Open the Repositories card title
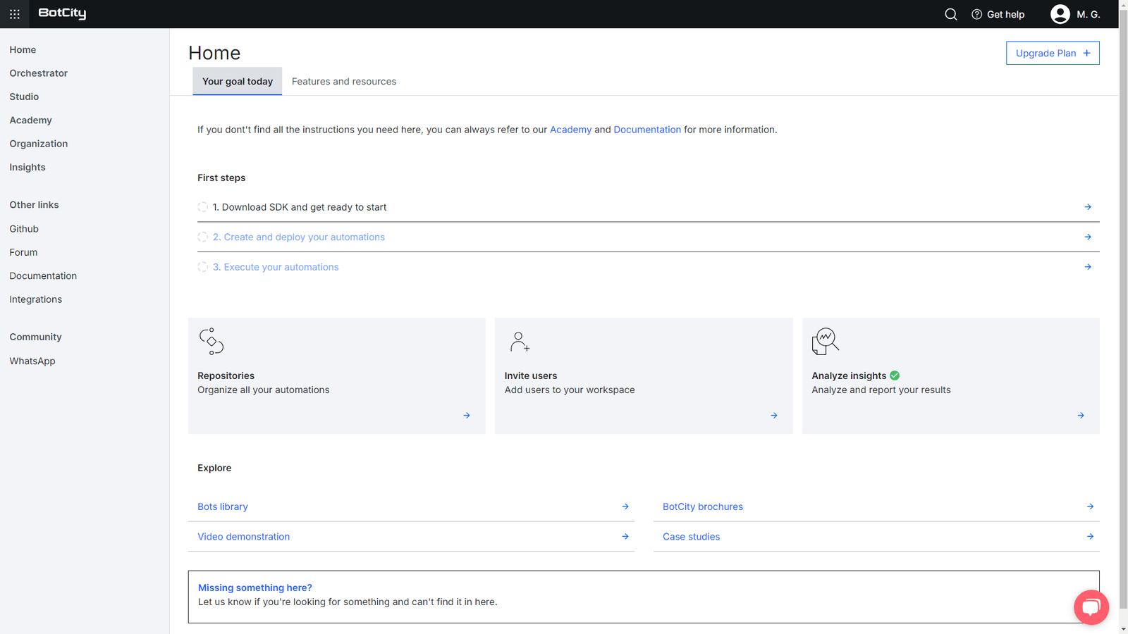This screenshot has height=634, width=1128. click(x=226, y=375)
